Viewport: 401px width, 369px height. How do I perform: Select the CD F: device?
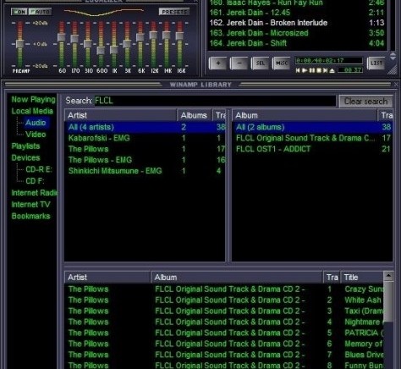click(x=35, y=181)
